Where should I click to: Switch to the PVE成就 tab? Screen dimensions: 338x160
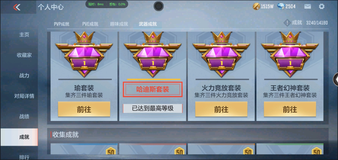(x=90, y=24)
